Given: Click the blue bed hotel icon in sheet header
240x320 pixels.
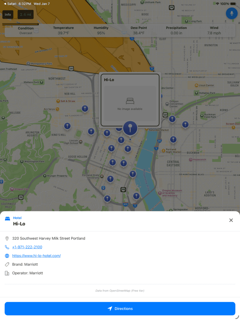Looking at the screenshot, I should (7, 219).
